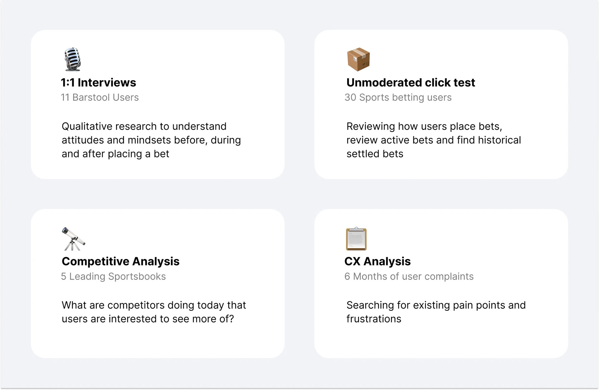Click the 30 Sports betting users subtitle
Screen dimensions: 599x390
[398, 97]
